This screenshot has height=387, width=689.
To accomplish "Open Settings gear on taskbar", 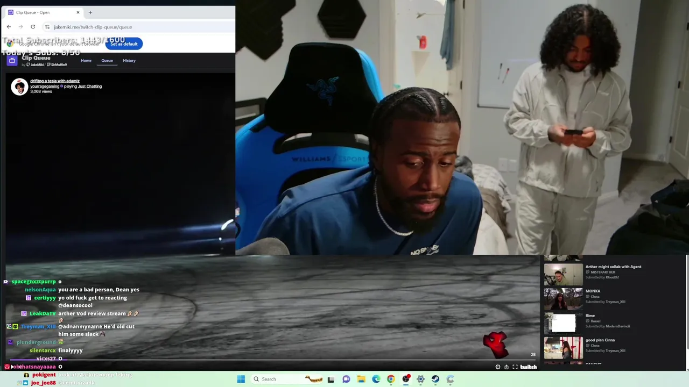I will [420, 379].
